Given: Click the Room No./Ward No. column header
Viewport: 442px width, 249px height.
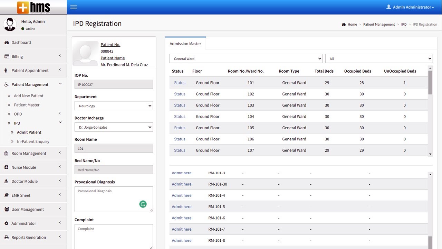Looking at the screenshot, I should click(x=246, y=71).
